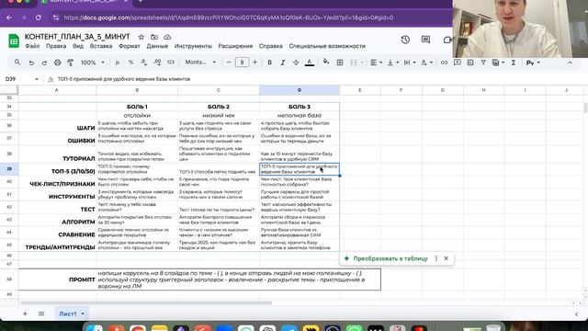Switch to the Лист1 sheet tab
Viewport: 588px width, 331px height.
(68, 314)
